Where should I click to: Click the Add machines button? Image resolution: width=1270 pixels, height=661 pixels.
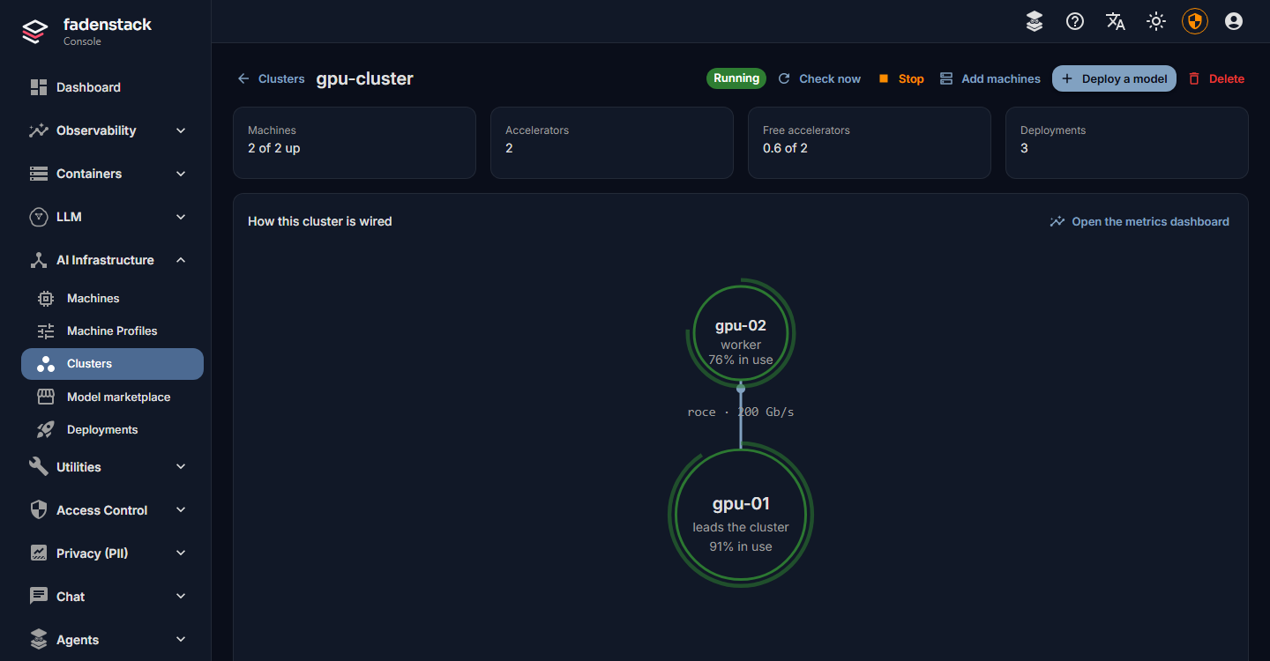point(990,78)
